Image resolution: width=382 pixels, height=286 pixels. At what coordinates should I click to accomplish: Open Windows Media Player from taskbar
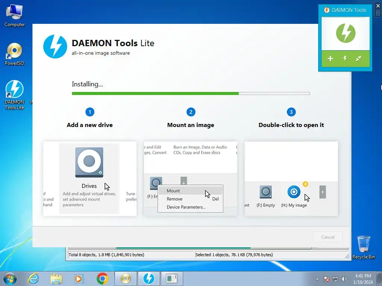point(79,279)
